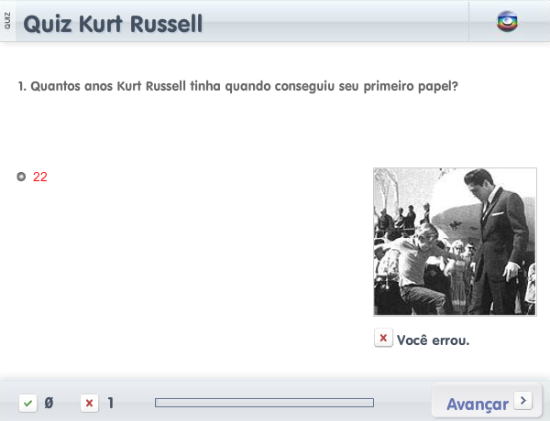Click the correct answers count zero
The height and width of the screenshot is (421, 550).
pyautogui.click(x=49, y=403)
